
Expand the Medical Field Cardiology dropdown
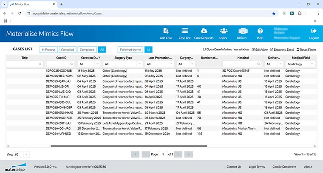click(312, 64)
